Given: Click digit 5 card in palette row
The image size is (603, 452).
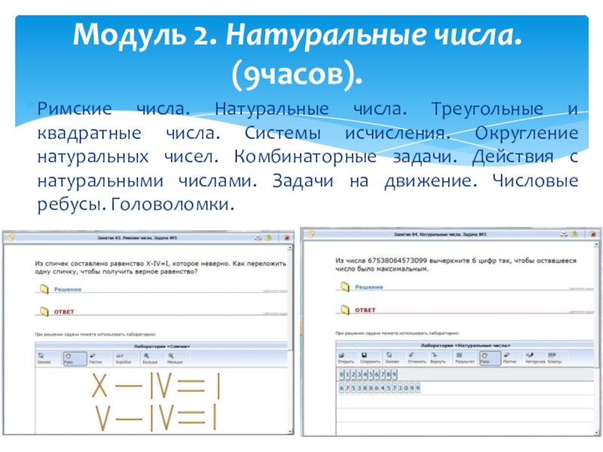Looking at the screenshot, I should pyautogui.click(x=371, y=374).
